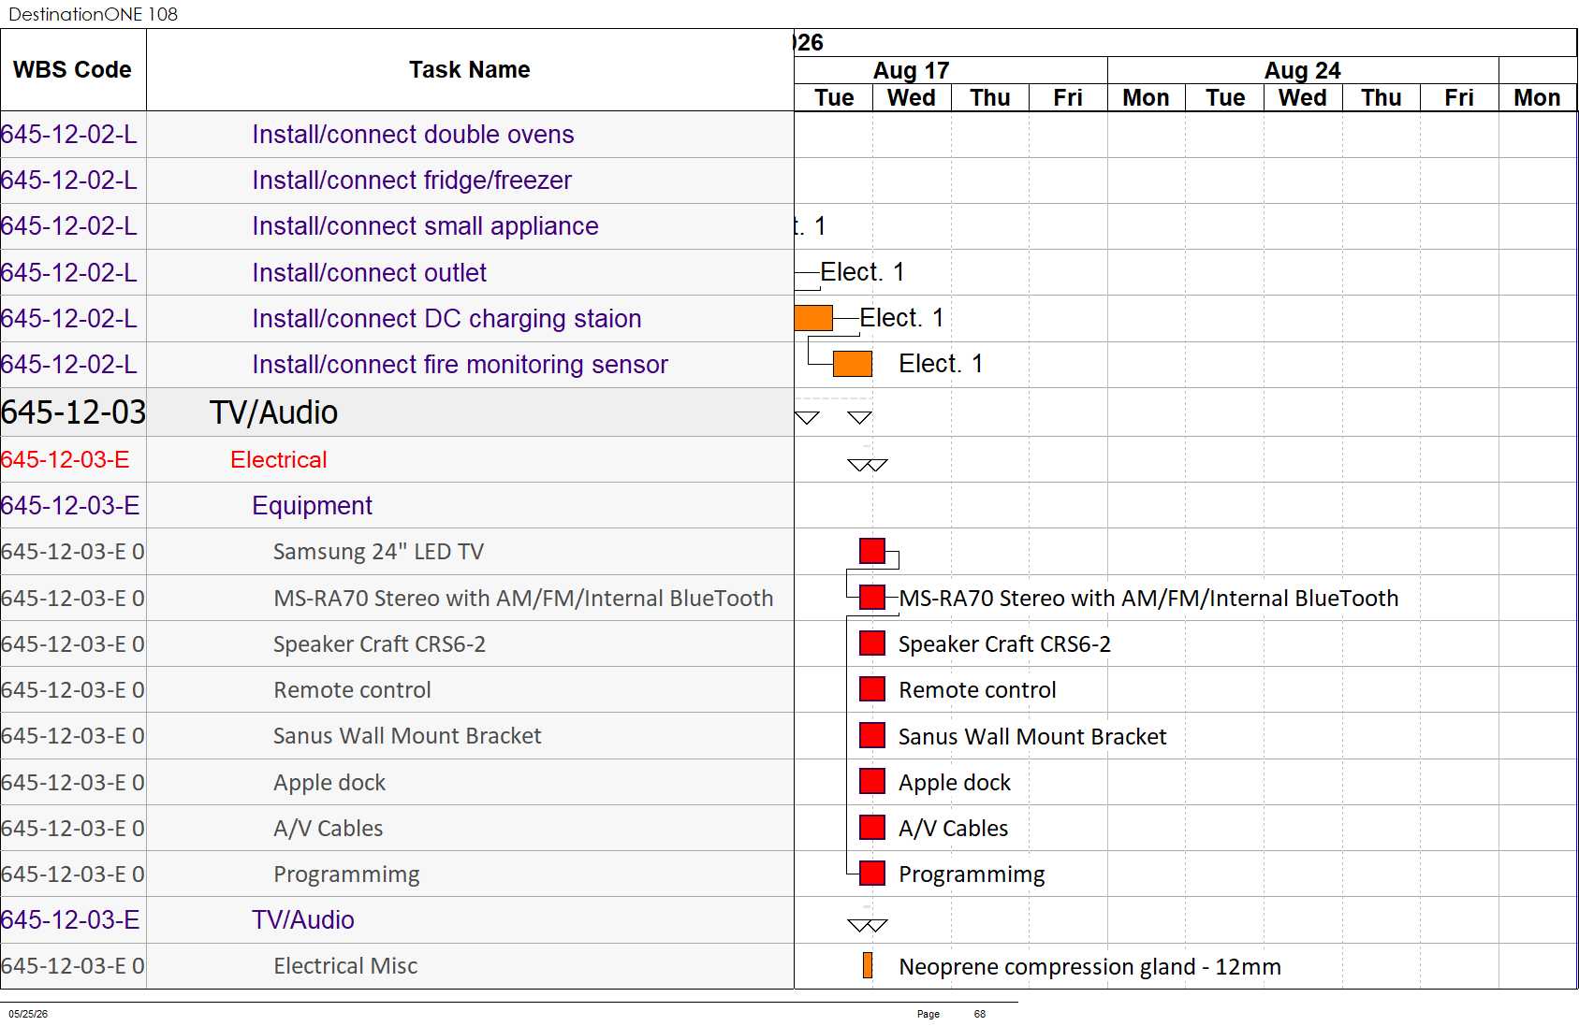Click Fri under Aug 24 header
The height and width of the screenshot is (1026, 1579).
[x=1459, y=97]
